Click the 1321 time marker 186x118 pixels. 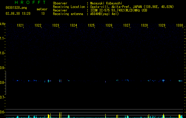pyautogui.click(x=20, y=25)
